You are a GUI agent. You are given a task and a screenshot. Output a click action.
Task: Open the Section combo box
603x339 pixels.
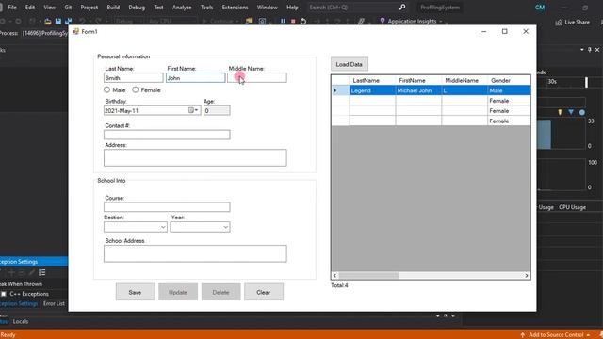click(136, 227)
